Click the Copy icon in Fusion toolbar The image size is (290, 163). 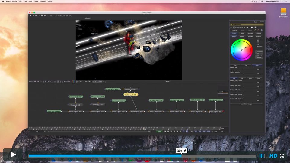tap(42, 15)
